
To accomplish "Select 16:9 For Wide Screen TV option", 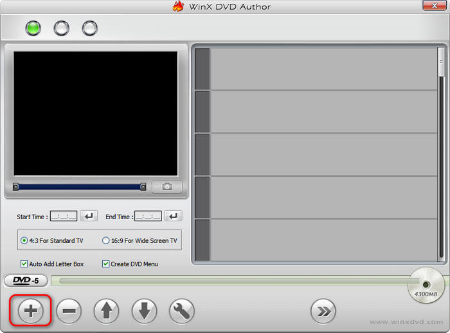I will (x=106, y=240).
